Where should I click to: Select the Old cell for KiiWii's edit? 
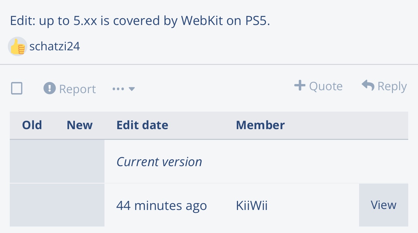click(32, 205)
